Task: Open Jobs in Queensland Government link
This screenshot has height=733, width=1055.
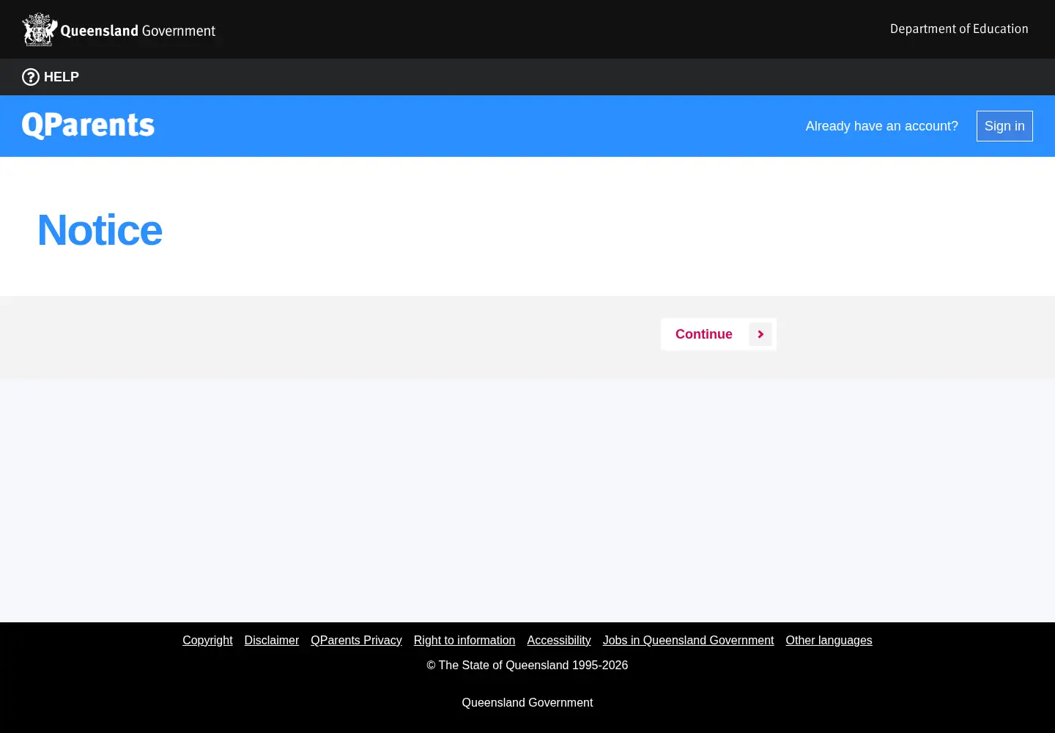Action: pyautogui.click(x=688, y=640)
